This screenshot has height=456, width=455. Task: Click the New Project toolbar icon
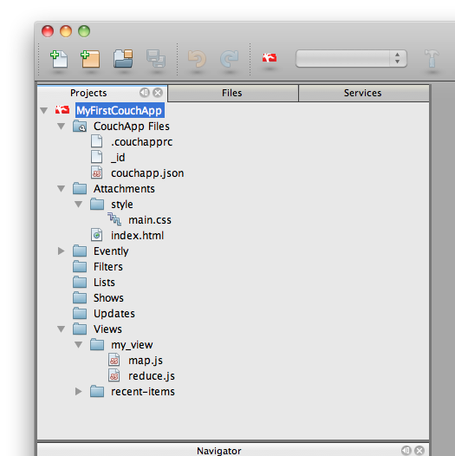(x=90, y=59)
